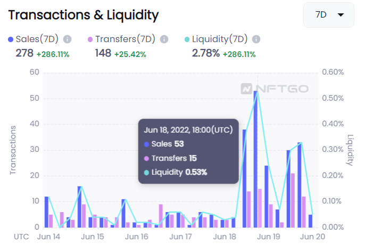Click the teal Liquidity dot in the tooltip
Screen dimensions: 365x251
pyautogui.click(x=147, y=172)
